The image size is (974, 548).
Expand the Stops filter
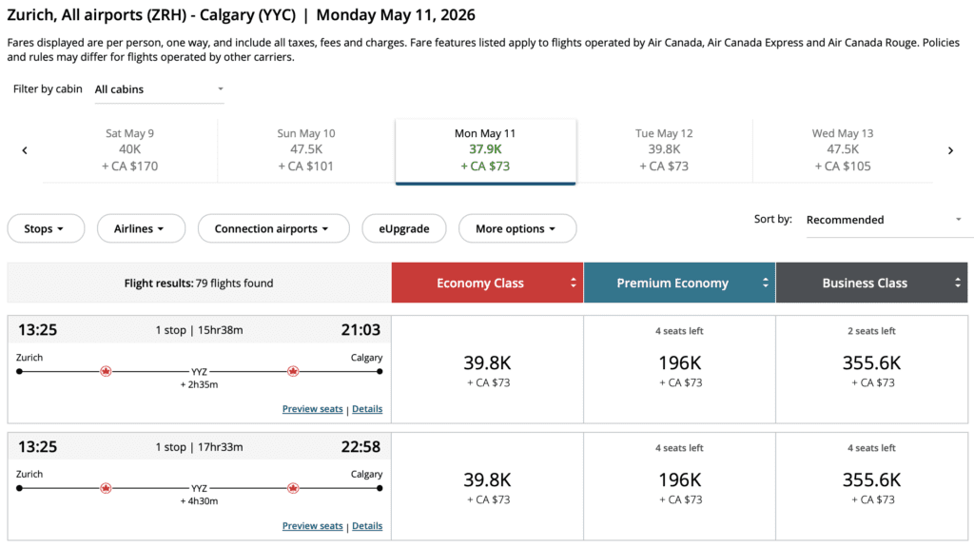click(45, 229)
